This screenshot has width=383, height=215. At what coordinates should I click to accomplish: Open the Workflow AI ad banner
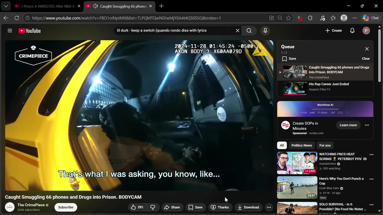point(325,109)
